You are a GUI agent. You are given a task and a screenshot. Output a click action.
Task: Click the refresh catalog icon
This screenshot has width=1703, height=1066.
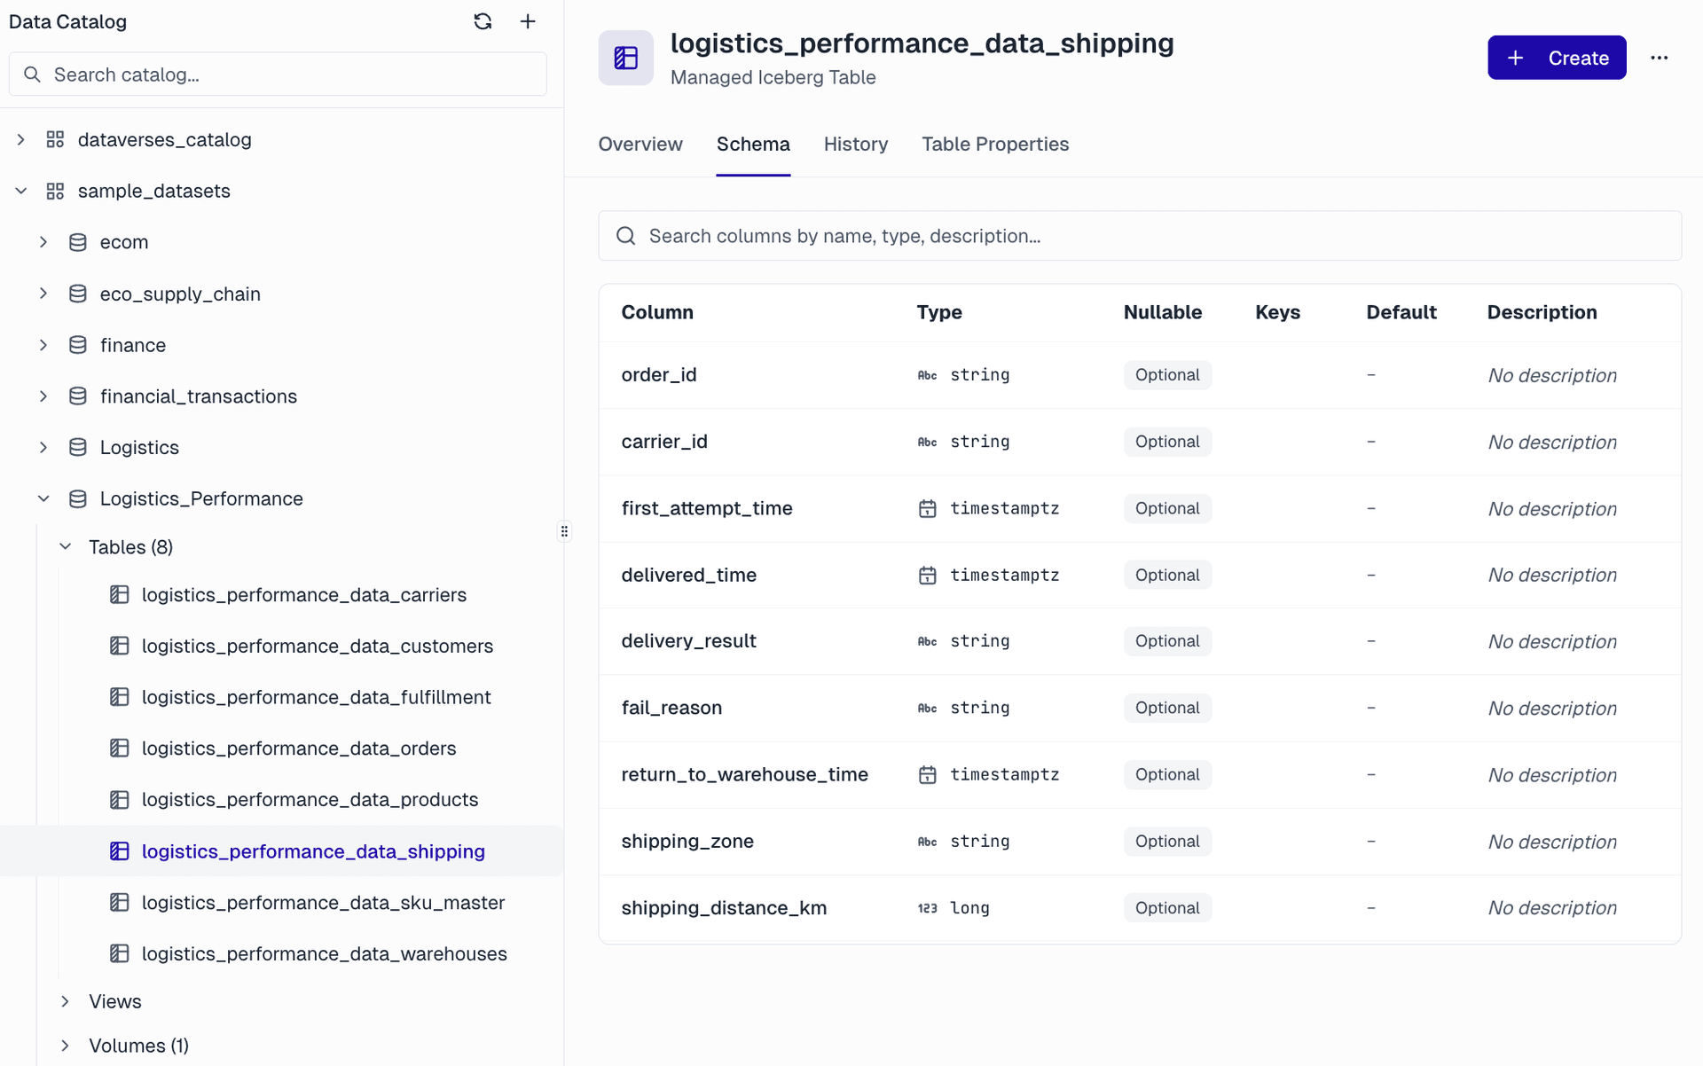tap(483, 21)
